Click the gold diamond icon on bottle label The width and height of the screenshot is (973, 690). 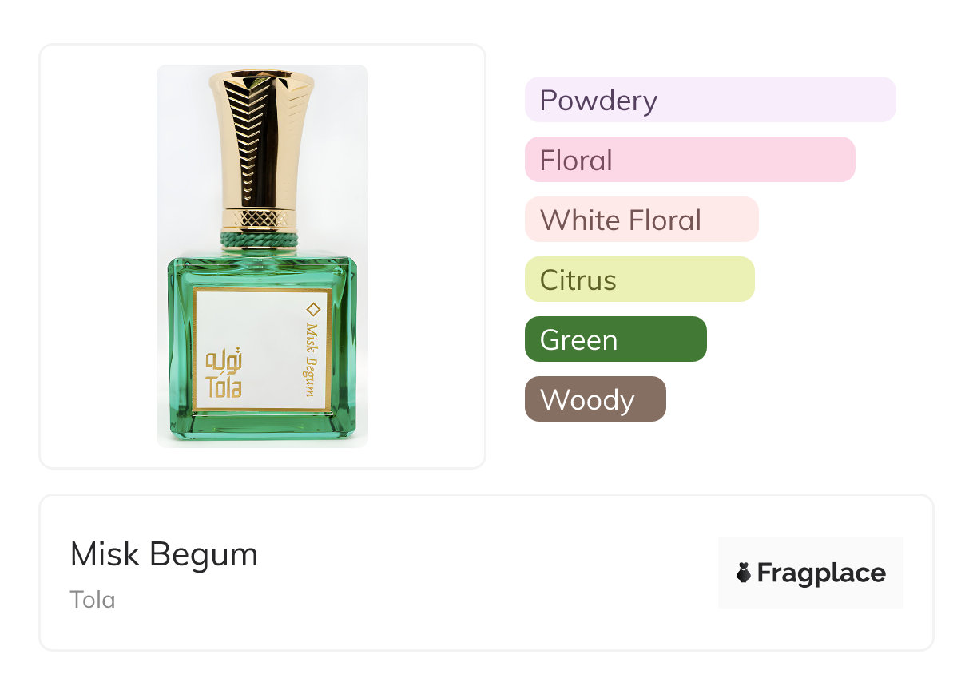[313, 309]
